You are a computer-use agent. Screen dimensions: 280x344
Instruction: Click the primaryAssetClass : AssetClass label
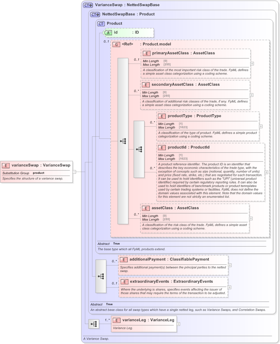183,53
